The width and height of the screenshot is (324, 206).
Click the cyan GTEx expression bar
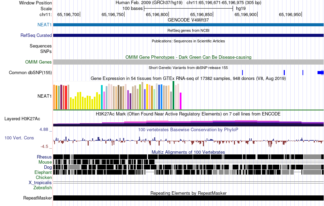tap(102, 97)
